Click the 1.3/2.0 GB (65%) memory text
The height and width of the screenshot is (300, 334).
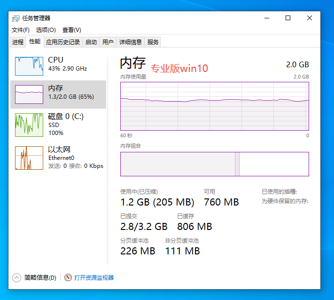pyautogui.click(x=71, y=97)
